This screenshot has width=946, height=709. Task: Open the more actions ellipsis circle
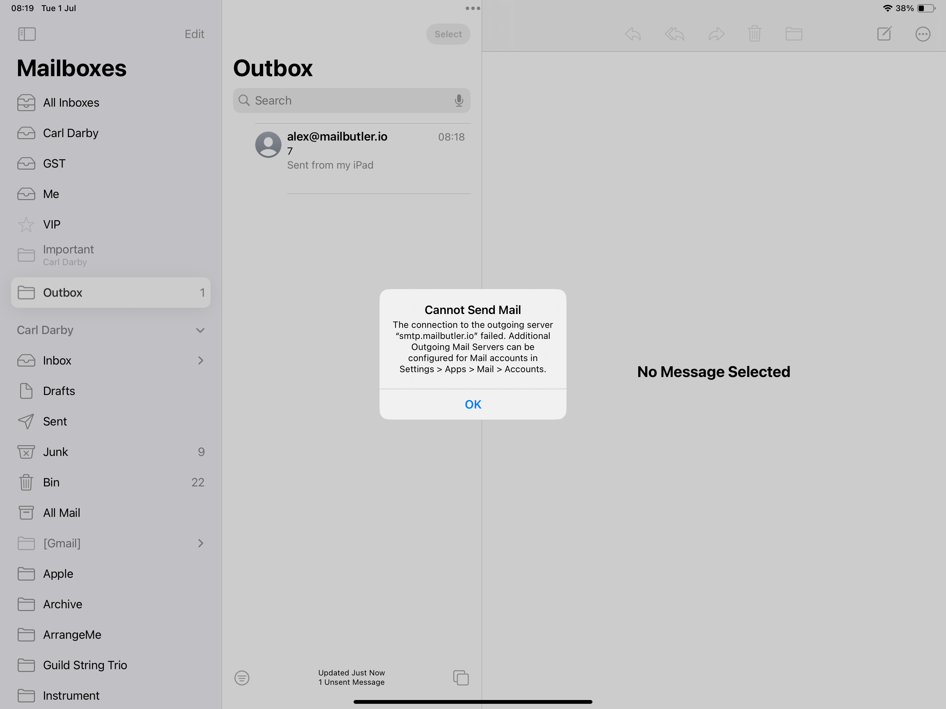point(922,34)
